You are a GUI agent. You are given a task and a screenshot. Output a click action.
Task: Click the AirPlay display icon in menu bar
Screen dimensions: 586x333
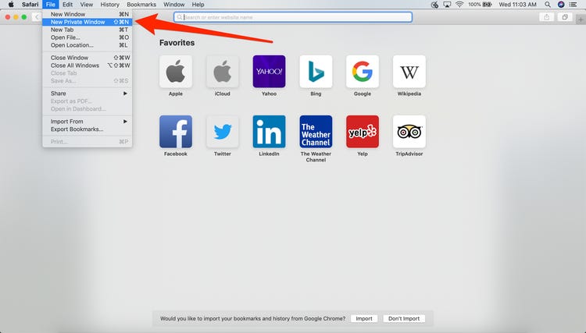tap(447, 5)
